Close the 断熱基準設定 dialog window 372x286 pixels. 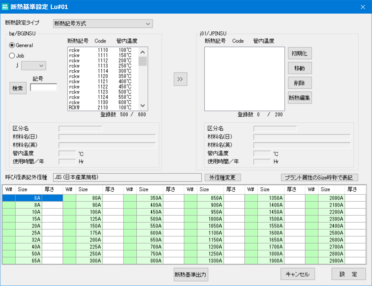pyautogui.click(x=363, y=7)
